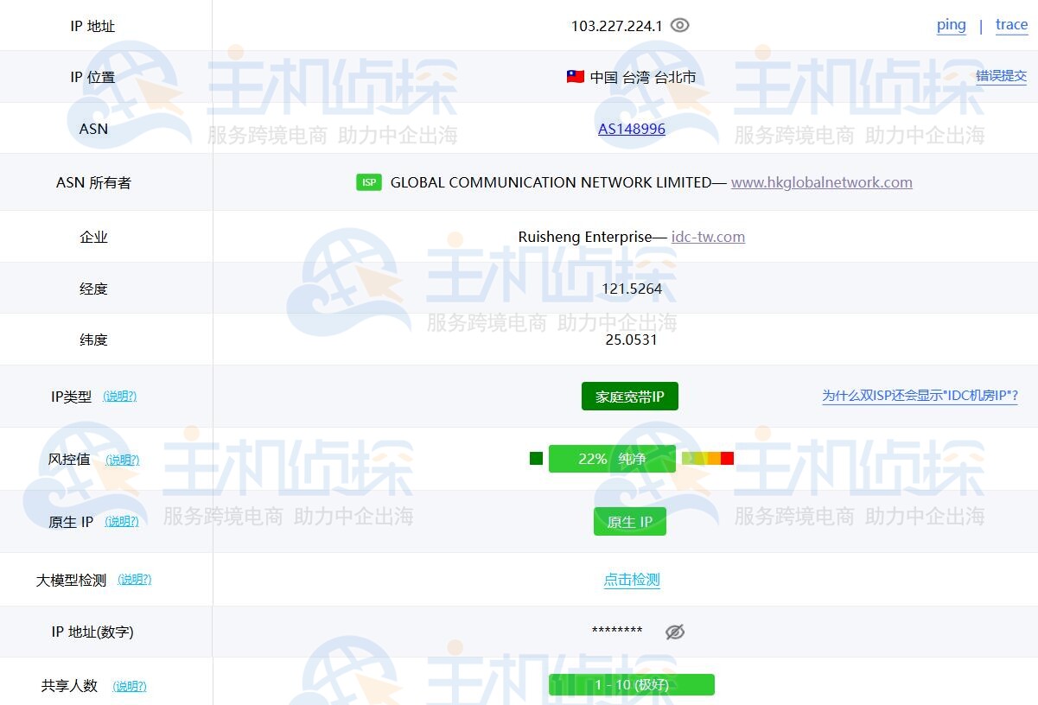Viewport: 1038px width, 705px height.
Task: Open the trace link
Action: tap(1011, 25)
